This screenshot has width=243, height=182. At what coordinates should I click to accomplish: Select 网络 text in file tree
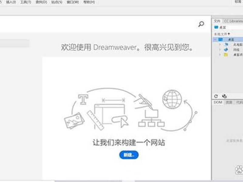[236, 50]
